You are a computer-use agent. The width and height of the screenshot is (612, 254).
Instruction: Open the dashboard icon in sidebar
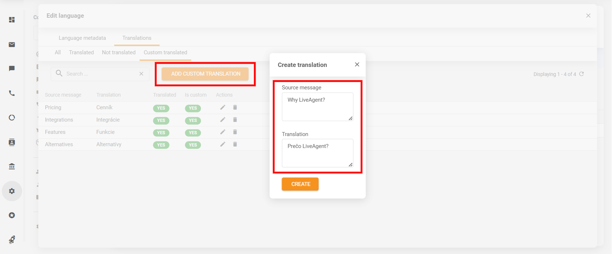click(x=12, y=20)
